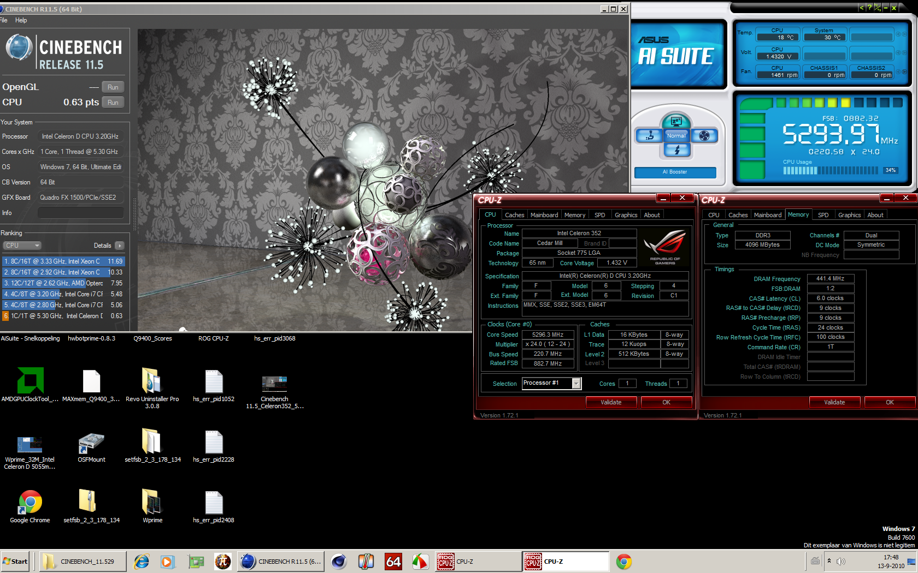Screen dimensions: 918x573
Task: Expand ranking Details arrow in Cinebench
Action: coord(120,246)
